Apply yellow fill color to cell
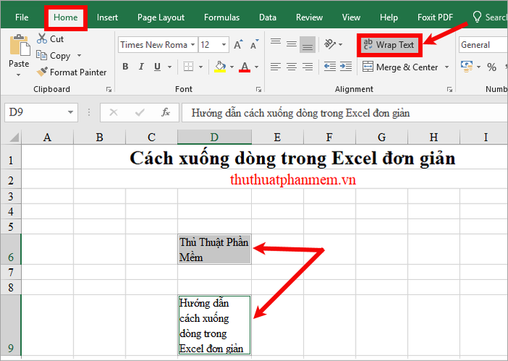The height and width of the screenshot is (361, 508). coord(220,67)
